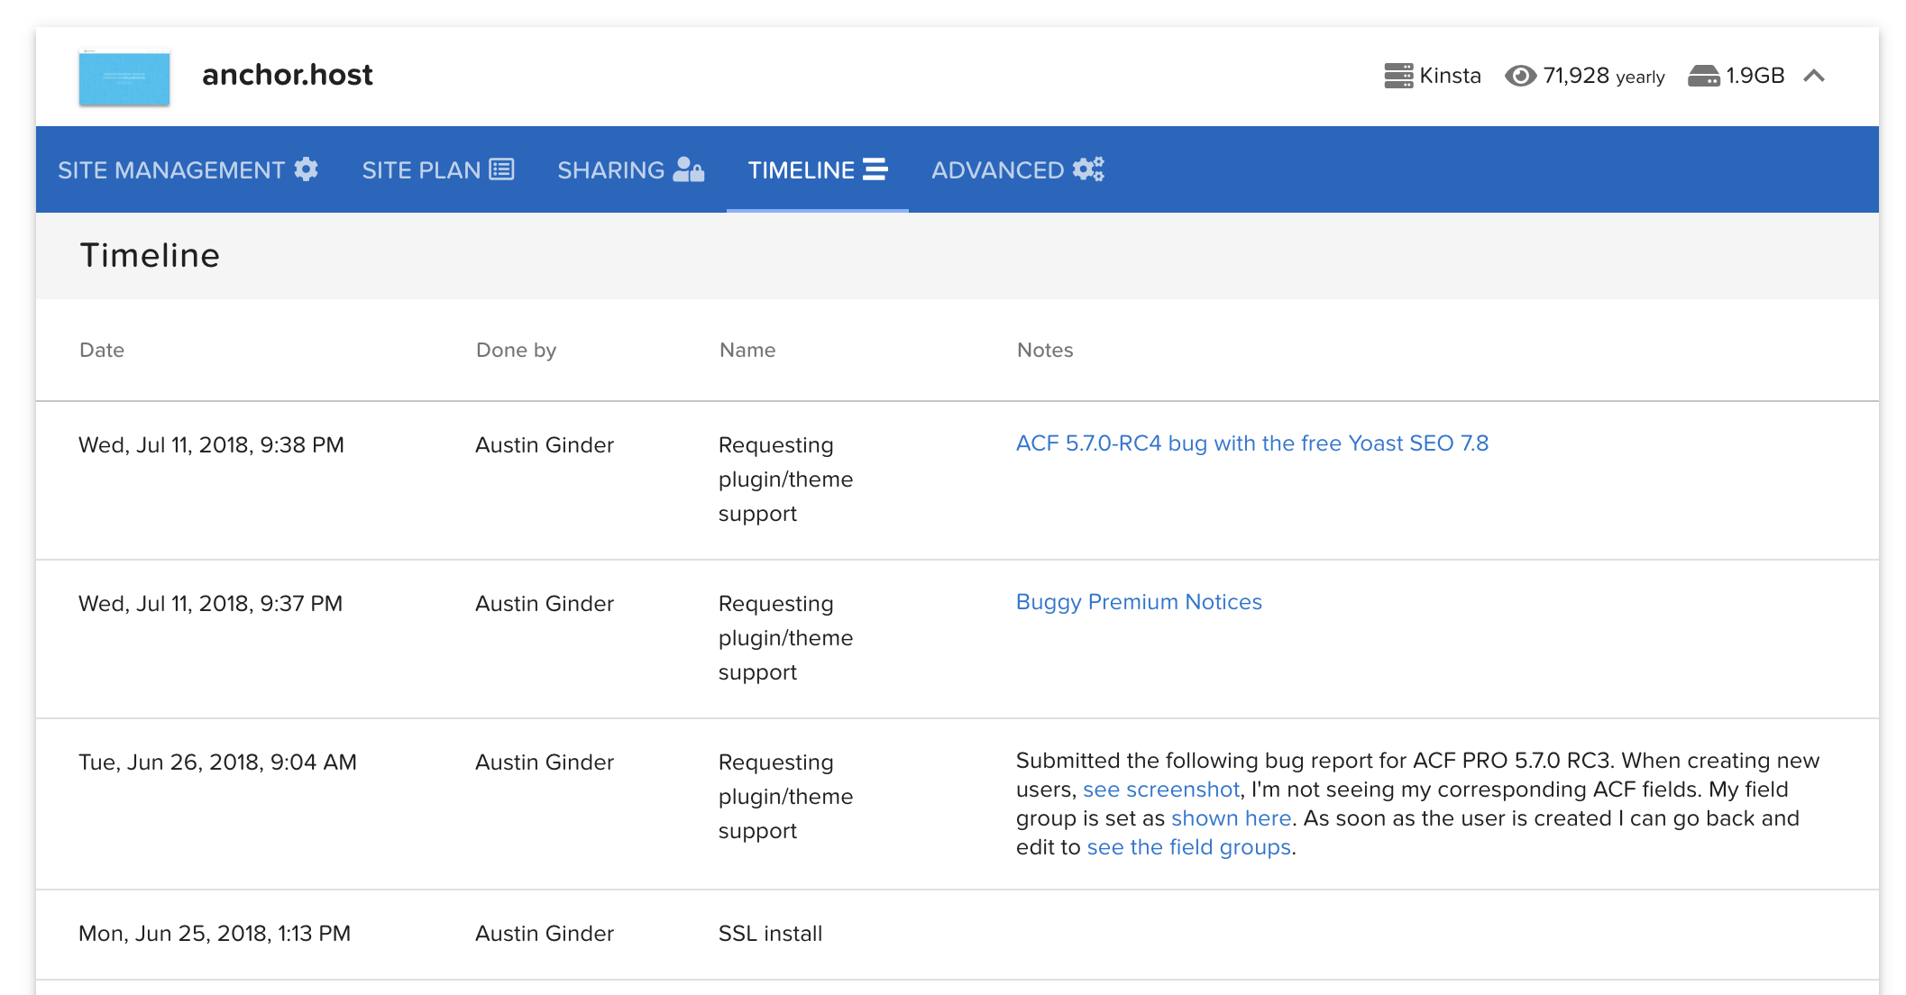Click Austin Ginder in the SSL install row
1906x995 pixels.
click(545, 934)
